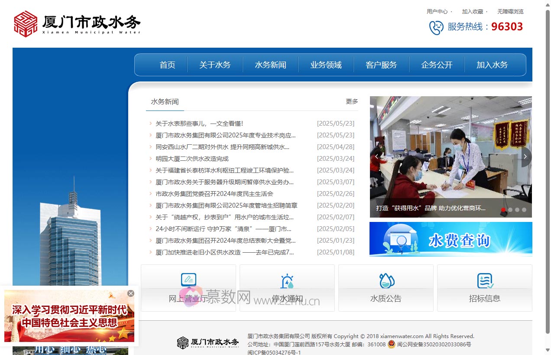Click the 水费查询 water fee inquiry banner

point(451,239)
